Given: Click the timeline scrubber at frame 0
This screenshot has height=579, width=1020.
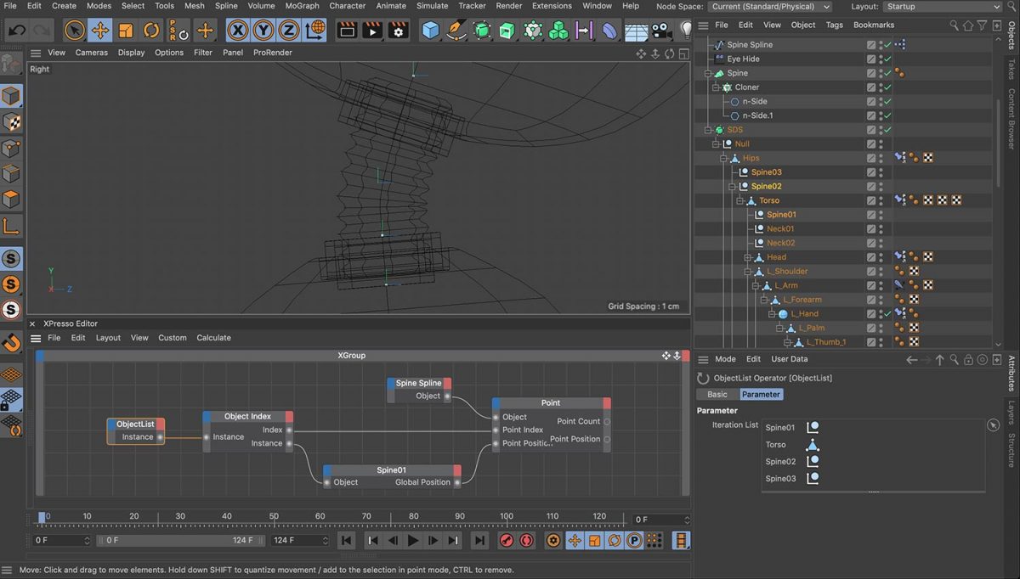Looking at the screenshot, I should (x=41, y=515).
